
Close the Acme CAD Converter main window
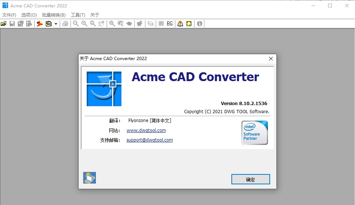pyautogui.click(x=347, y=6)
